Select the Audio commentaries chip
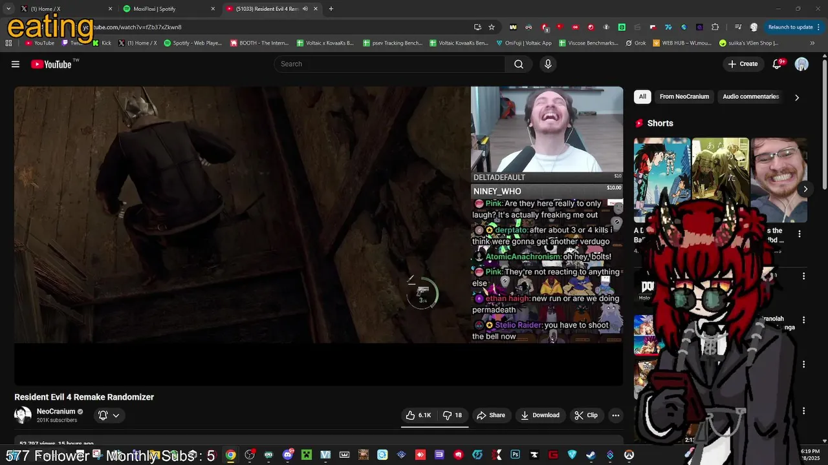The height and width of the screenshot is (465, 828). (x=750, y=97)
